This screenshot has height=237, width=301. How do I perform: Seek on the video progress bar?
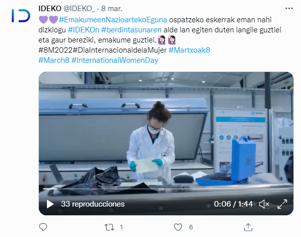coord(166,189)
